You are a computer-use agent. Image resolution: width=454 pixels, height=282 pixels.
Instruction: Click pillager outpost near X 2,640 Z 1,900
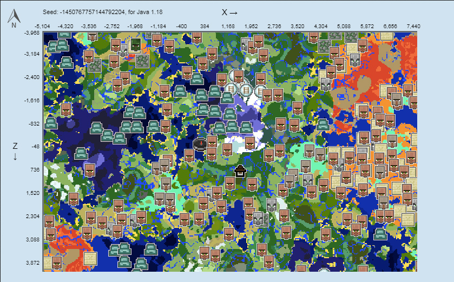pos(272,205)
